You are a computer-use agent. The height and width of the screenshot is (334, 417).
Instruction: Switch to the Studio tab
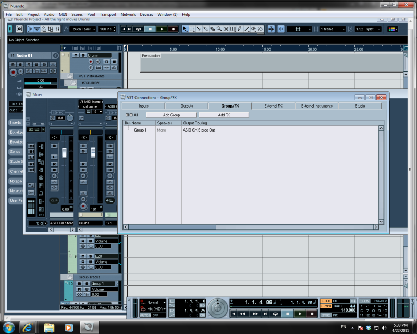click(x=360, y=106)
